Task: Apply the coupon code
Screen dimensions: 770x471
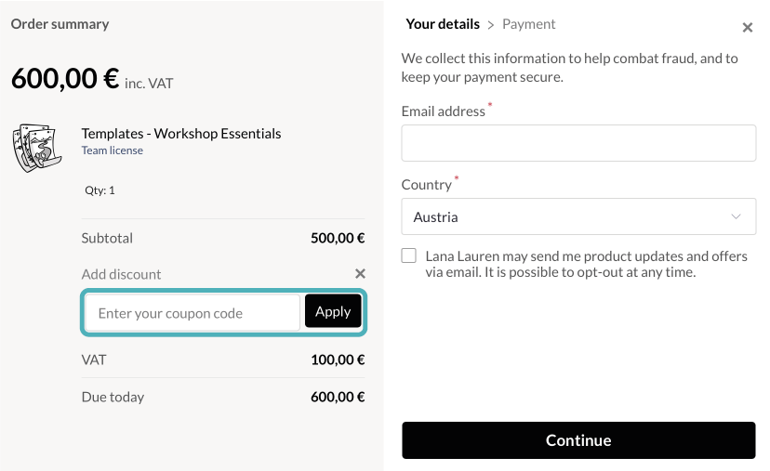Action: coord(332,312)
